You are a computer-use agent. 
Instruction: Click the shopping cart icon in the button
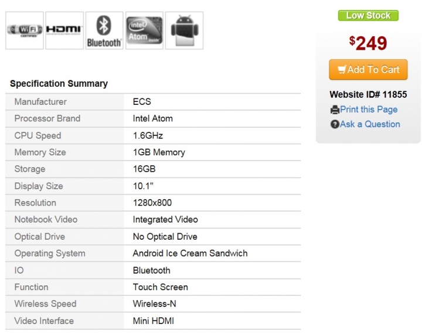coord(342,70)
